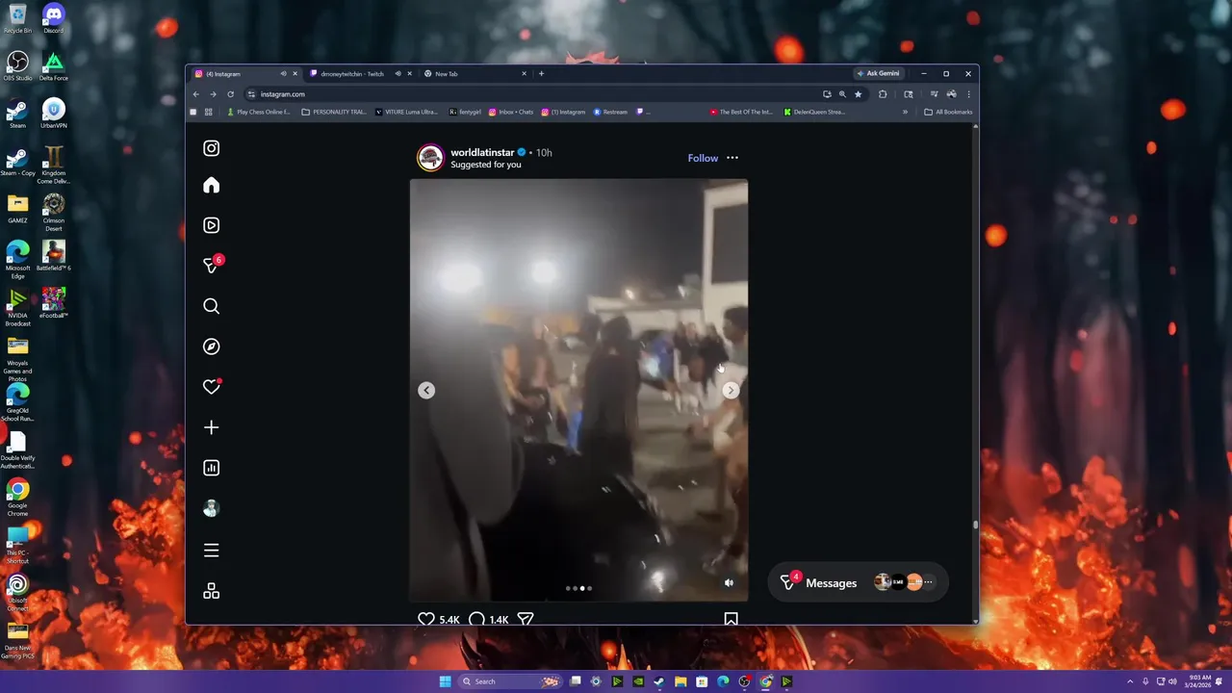
Task: Mute the Twitch tab audio icon
Action: (398, 73)
